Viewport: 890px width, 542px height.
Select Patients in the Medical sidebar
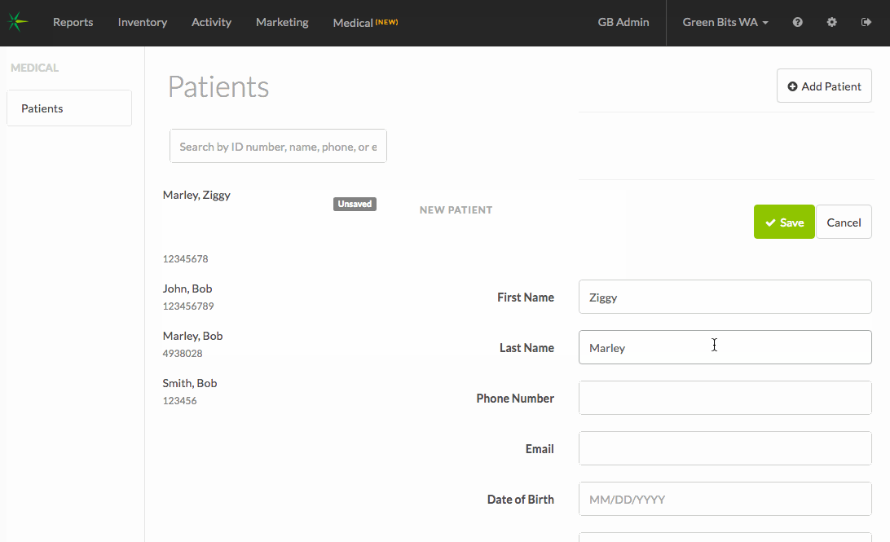pos(68,108)
